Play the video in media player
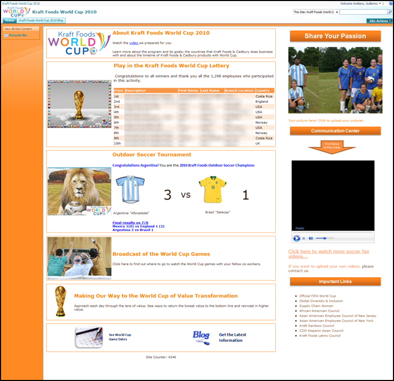 296,238
